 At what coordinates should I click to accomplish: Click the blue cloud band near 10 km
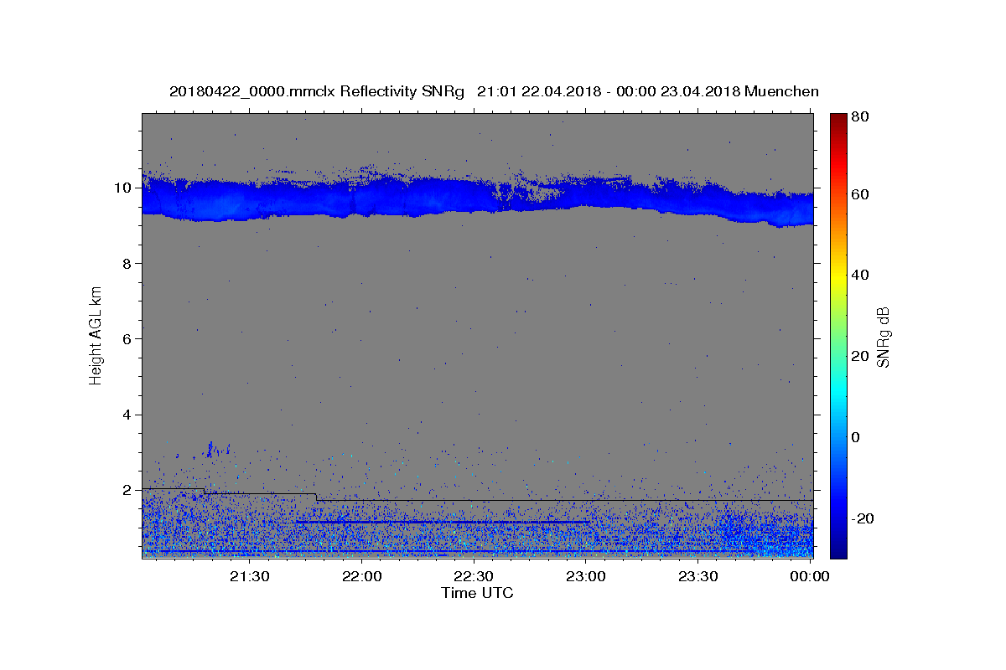click(478, 199)
